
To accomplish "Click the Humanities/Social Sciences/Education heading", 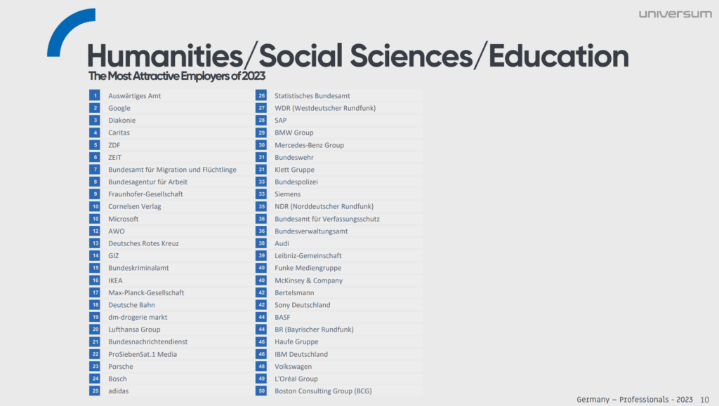I will point(357,55).
